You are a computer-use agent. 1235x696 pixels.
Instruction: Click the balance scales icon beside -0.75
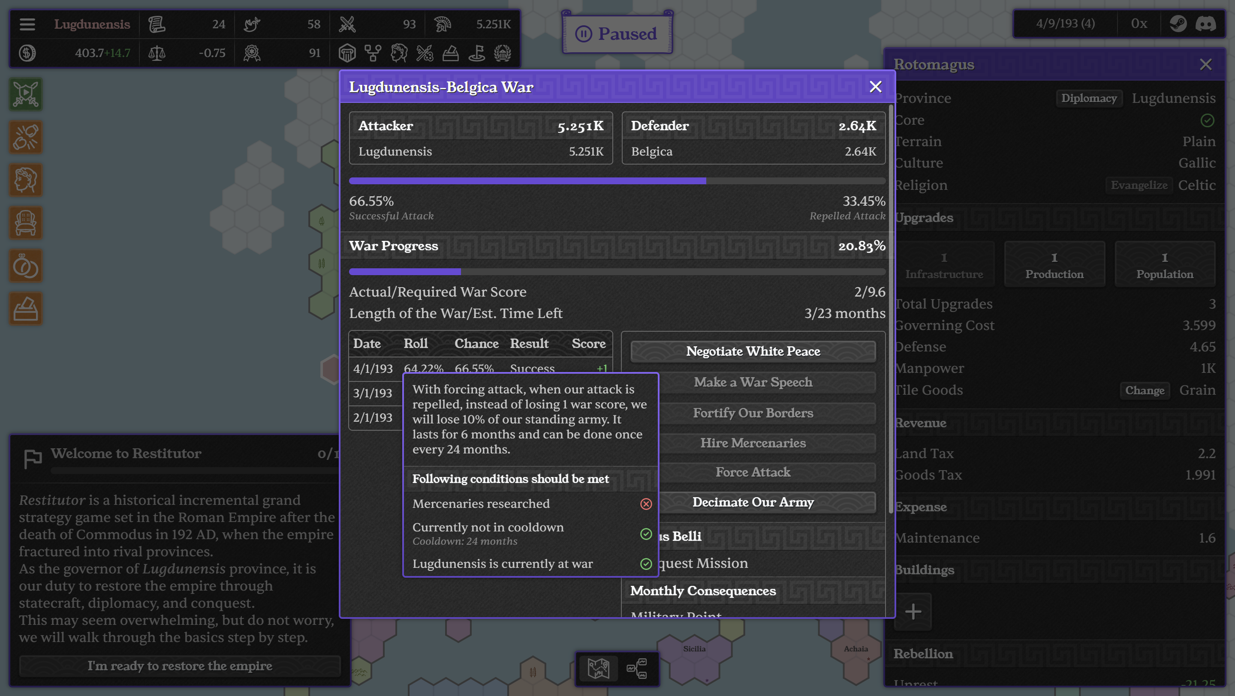click(x=156, y=53)
